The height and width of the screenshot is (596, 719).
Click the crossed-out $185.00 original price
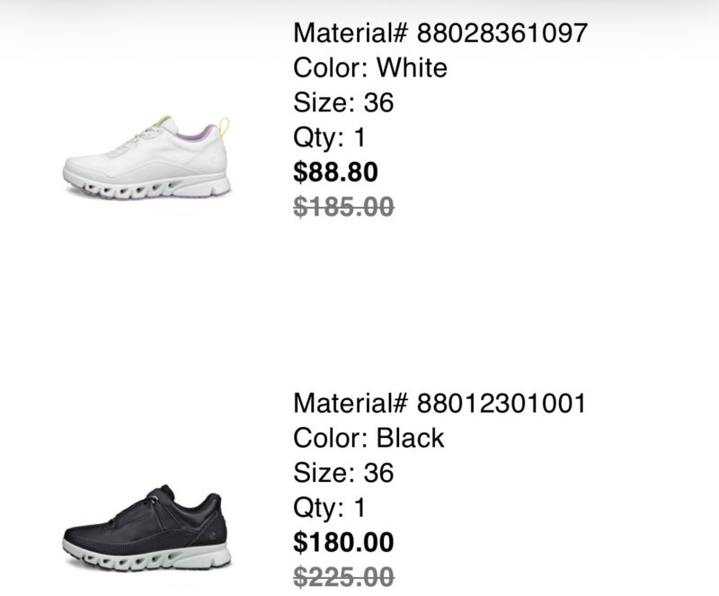tap(343, 207)
